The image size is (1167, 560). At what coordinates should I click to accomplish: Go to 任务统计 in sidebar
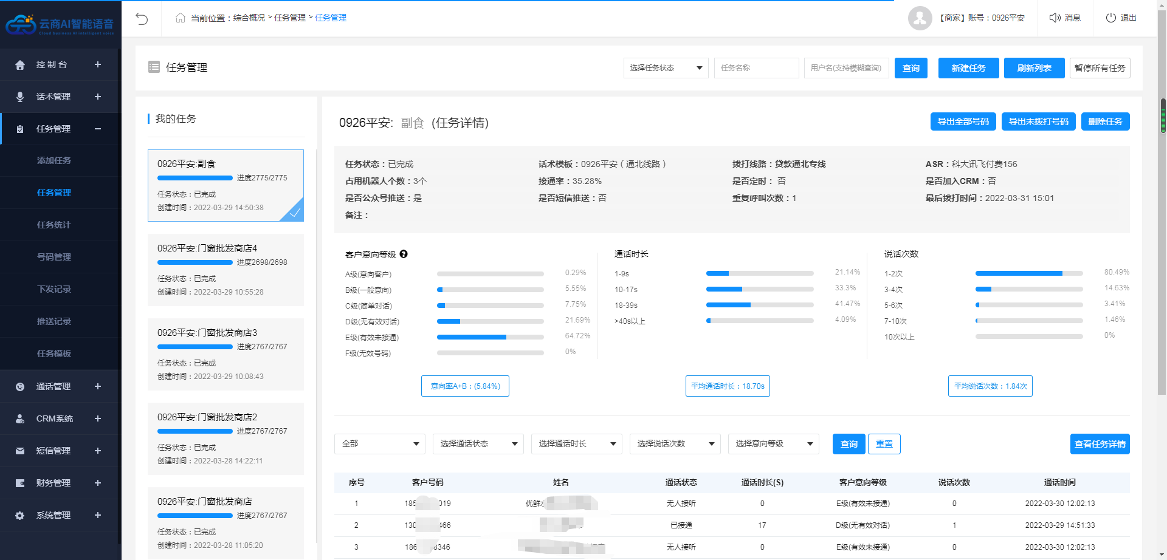[54, 225]
